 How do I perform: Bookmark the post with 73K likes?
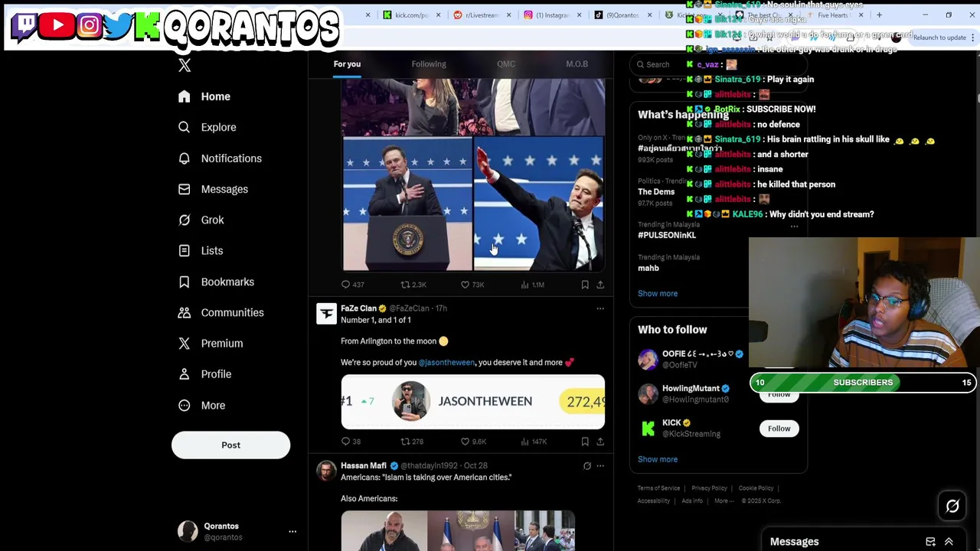[x=585, y=285]
